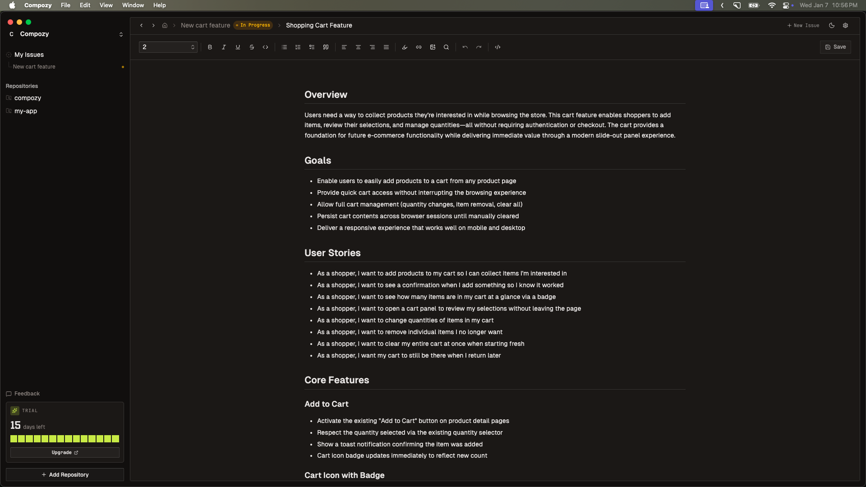This screenshot has height=487, width=866.
Task: Expand the Compozy workspace switcher
Action: pyautogui.click(x=121, y=34)
